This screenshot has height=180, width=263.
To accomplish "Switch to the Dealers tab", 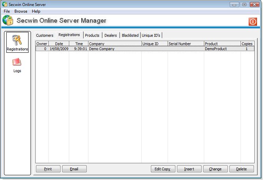I will [x=111, y=35].
